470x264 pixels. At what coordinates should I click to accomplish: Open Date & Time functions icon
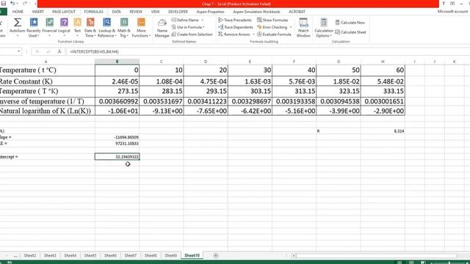90,23
